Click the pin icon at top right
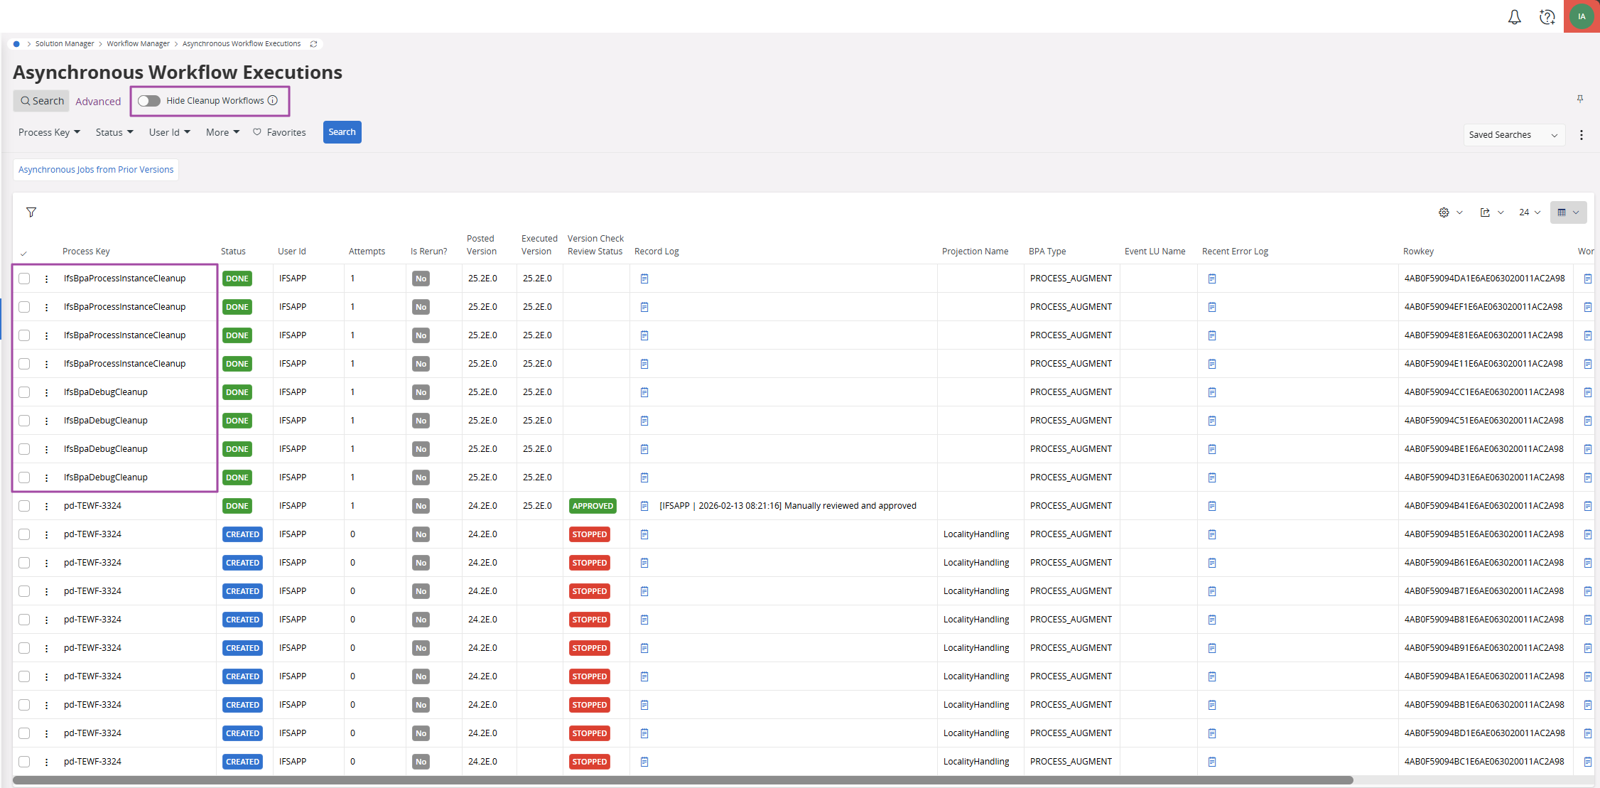The image size is (1600, 788). click(x=1580, y=99)
